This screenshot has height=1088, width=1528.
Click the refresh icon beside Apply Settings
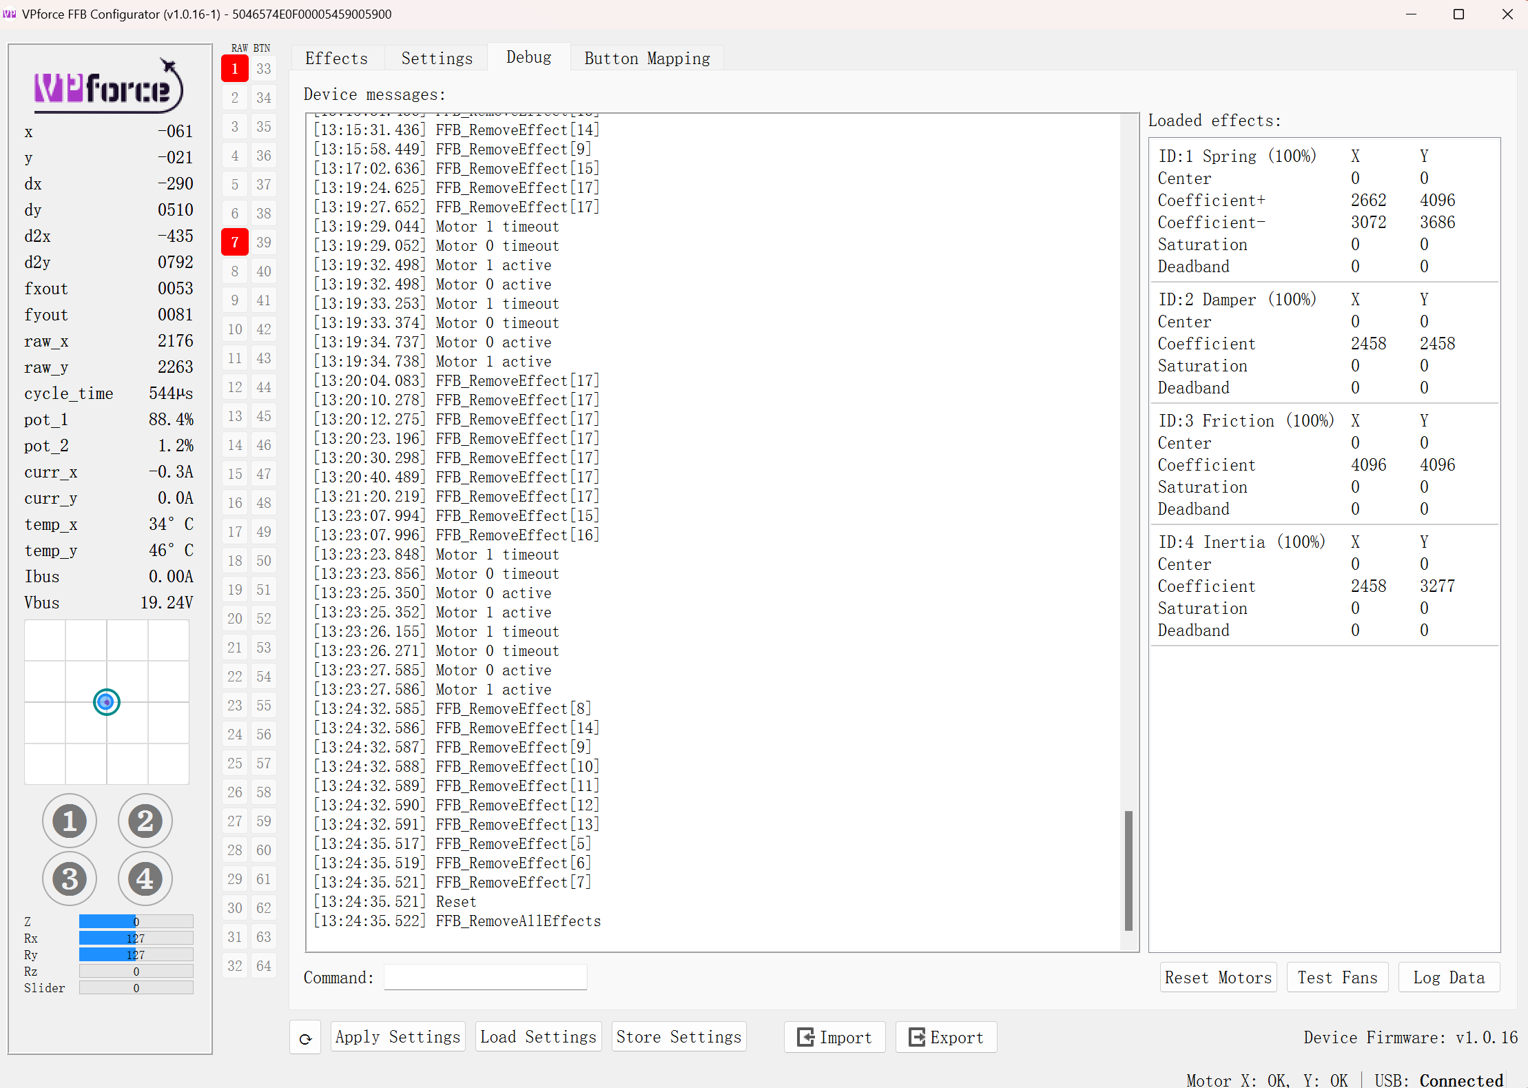[x=305, y=1038]
